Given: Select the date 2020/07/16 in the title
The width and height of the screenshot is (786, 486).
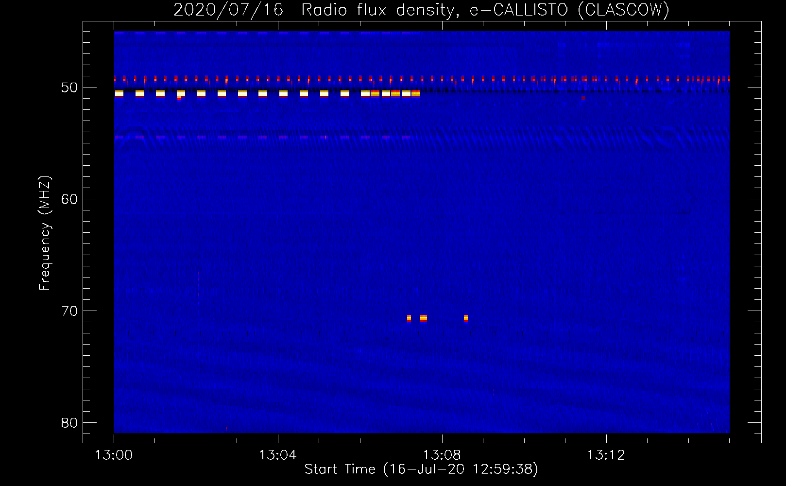Looking at the screenshot, I should coord(228,10).
